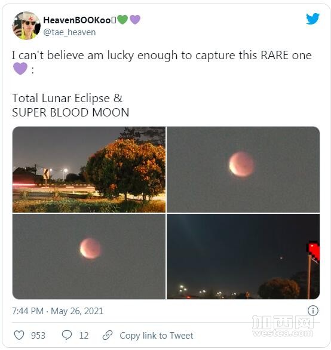Viewport: 331px width, 350px height.
Task: Open the user's profile avatar
Action: tap(26, 26)
